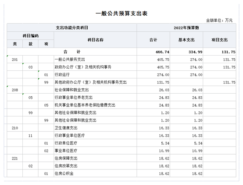This screenshot has height=185, width=243.
Task: Select the code cell 201
Action: [x=15, y=59]
